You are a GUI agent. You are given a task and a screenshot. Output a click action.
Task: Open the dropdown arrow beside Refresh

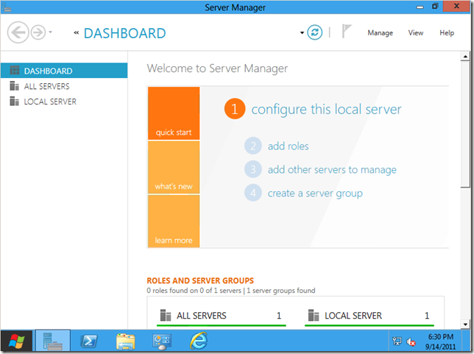[302, 32]
